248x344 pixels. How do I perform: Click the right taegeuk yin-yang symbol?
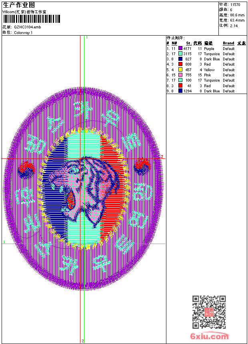[142, 167]
